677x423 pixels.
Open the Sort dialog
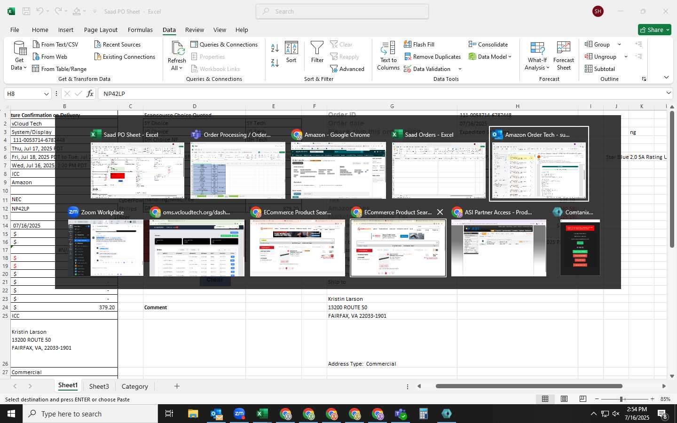point(291,52)
